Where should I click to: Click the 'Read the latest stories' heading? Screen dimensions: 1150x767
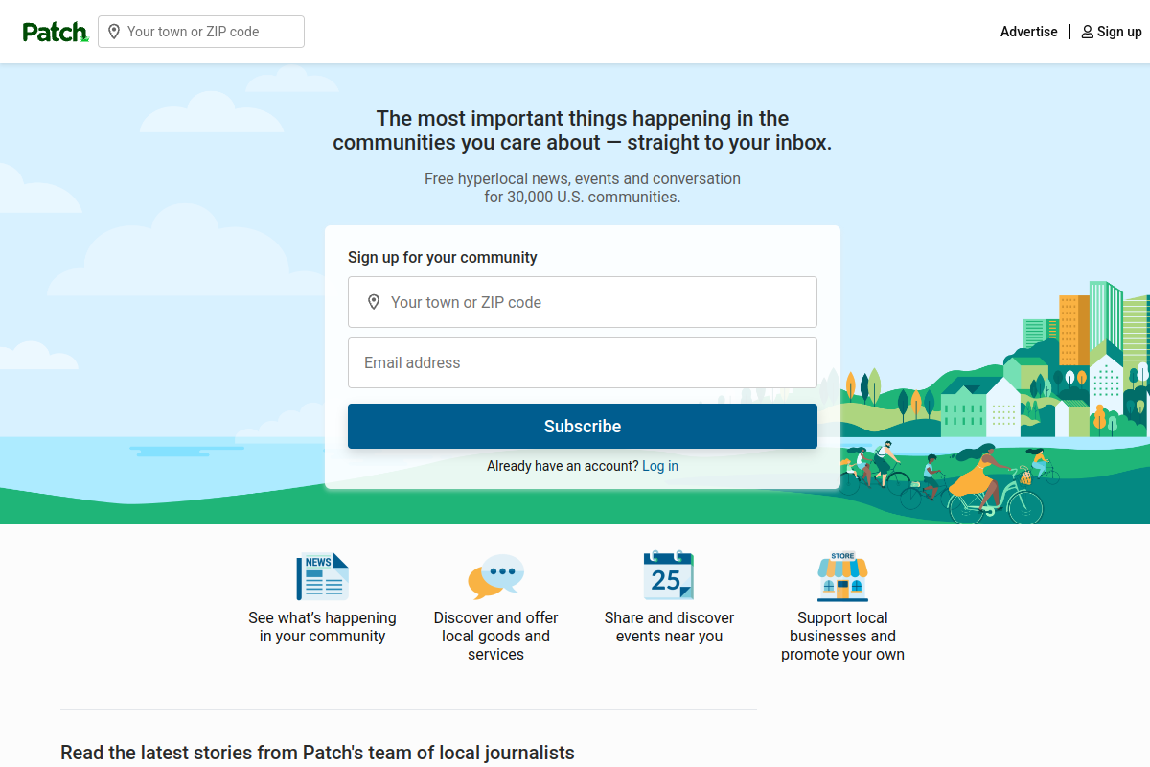pyautogui.click(x=316, y=753)
